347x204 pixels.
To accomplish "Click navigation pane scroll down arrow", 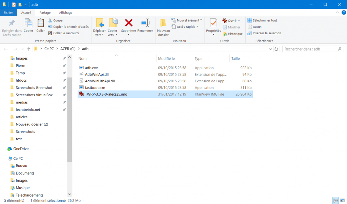I will [69, 195].
